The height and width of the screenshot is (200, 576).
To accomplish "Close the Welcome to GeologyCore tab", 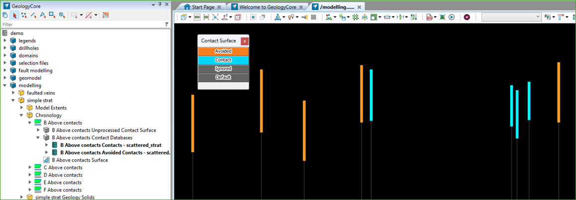I will click(301, 7).
